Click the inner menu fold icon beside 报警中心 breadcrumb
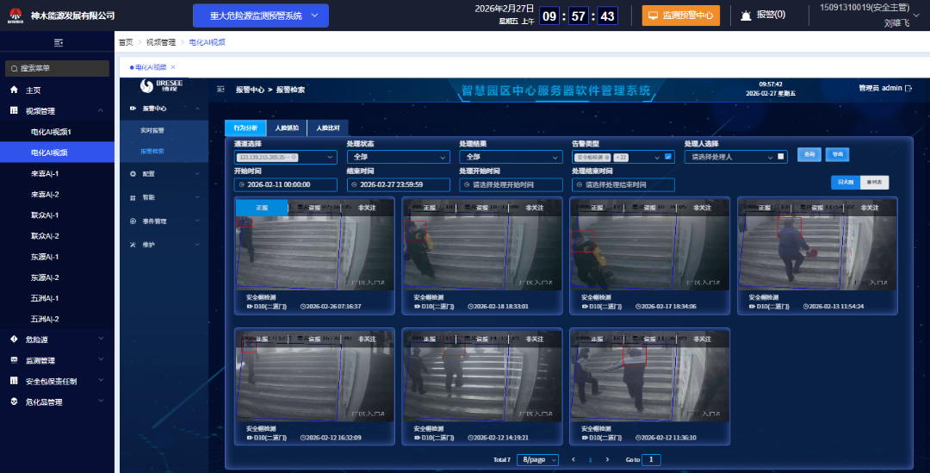Screen dimensions: 930x473 [x=220, y=89]
